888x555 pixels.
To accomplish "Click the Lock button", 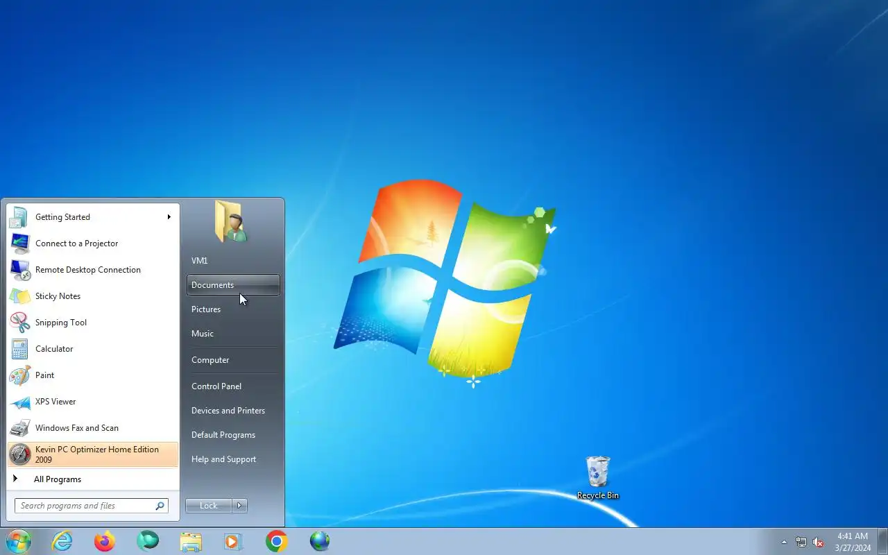I will tap(209, 506).
